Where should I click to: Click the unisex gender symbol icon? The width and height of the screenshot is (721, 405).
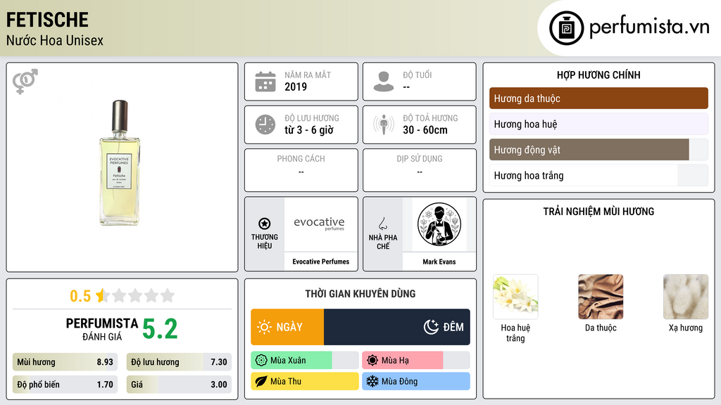pyautogui.click(x=25, y=82)
